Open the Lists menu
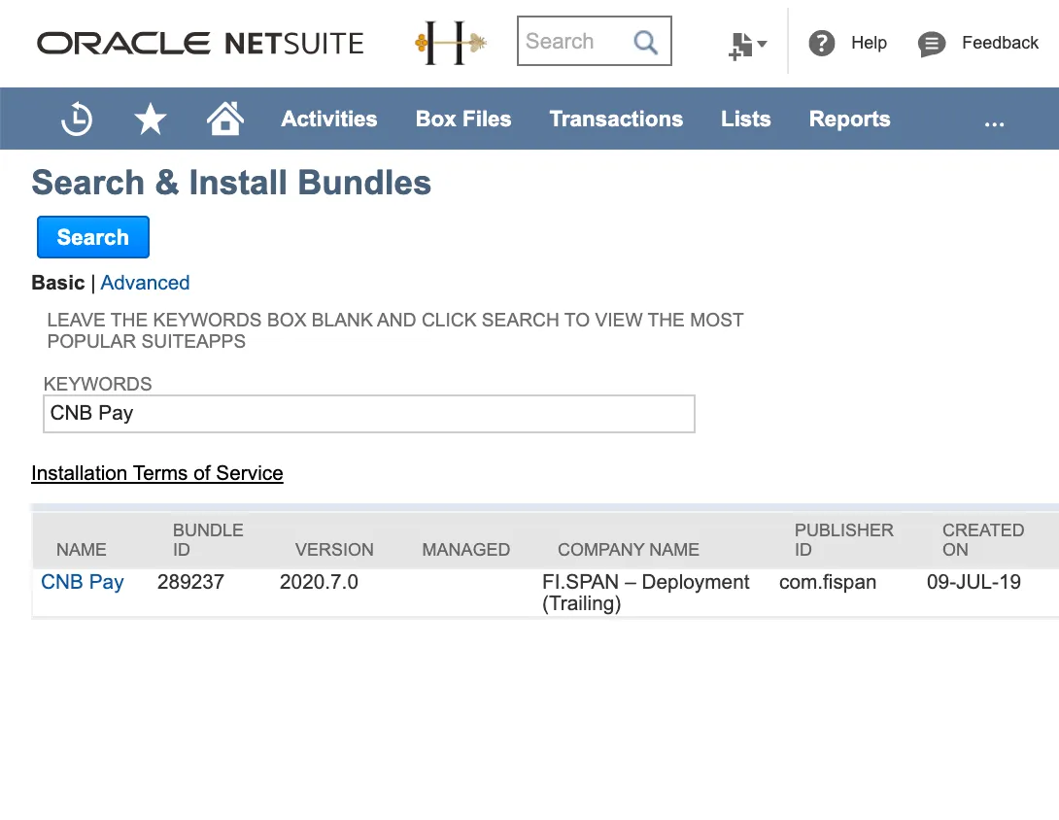The height and width of the screenshot is (820, 1059). (745, 119)
